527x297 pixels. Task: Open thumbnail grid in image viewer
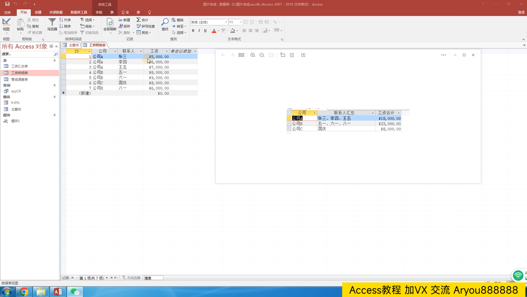coord(241,55)
